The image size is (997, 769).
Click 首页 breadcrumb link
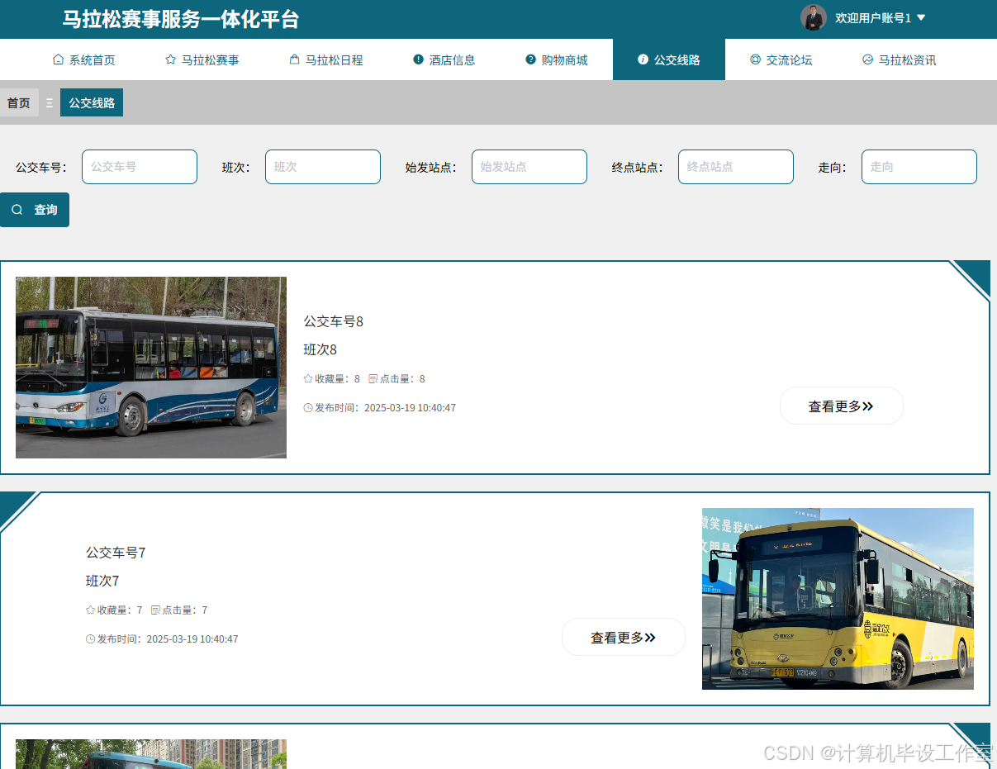[x=19, y=103]
